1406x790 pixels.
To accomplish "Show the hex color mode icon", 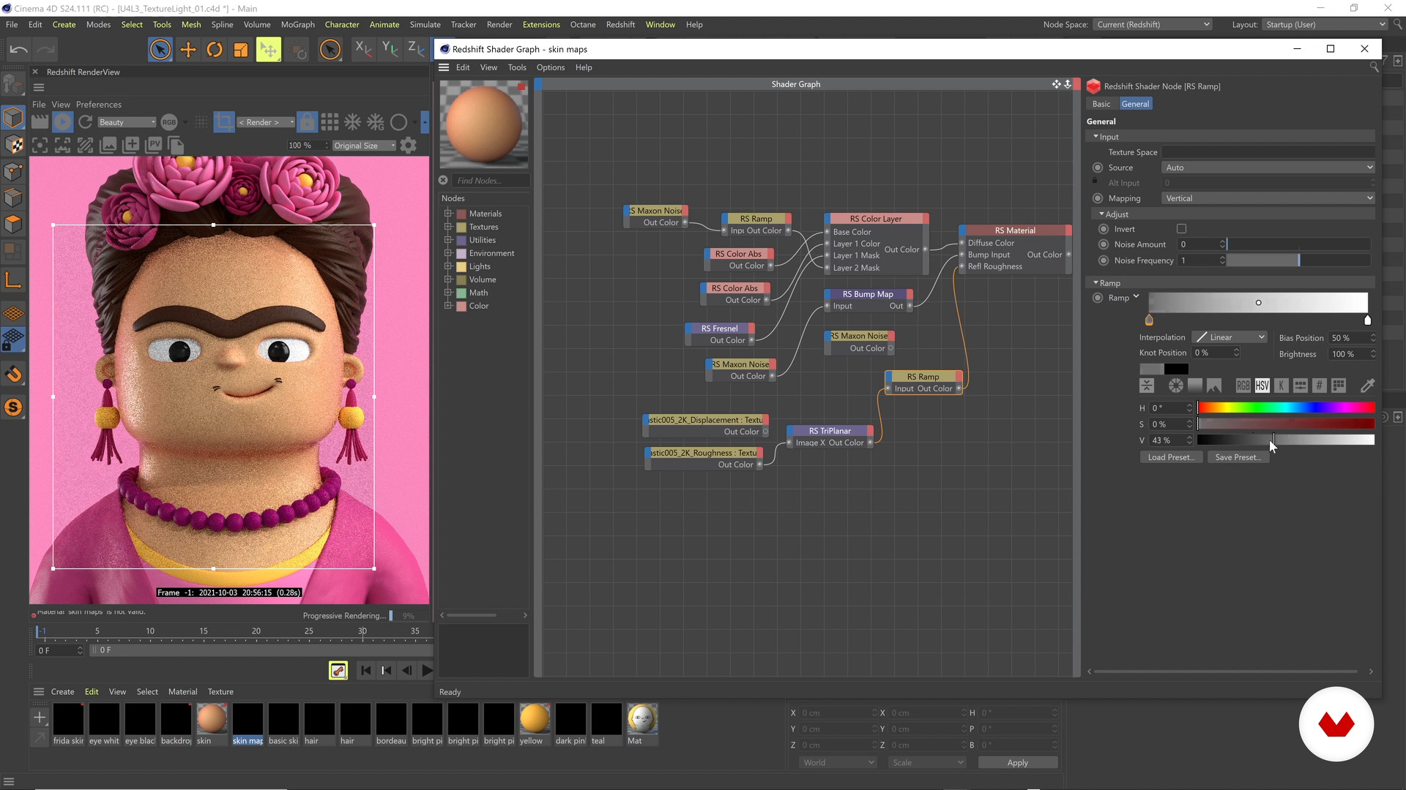I will [x=1319, y=385].
